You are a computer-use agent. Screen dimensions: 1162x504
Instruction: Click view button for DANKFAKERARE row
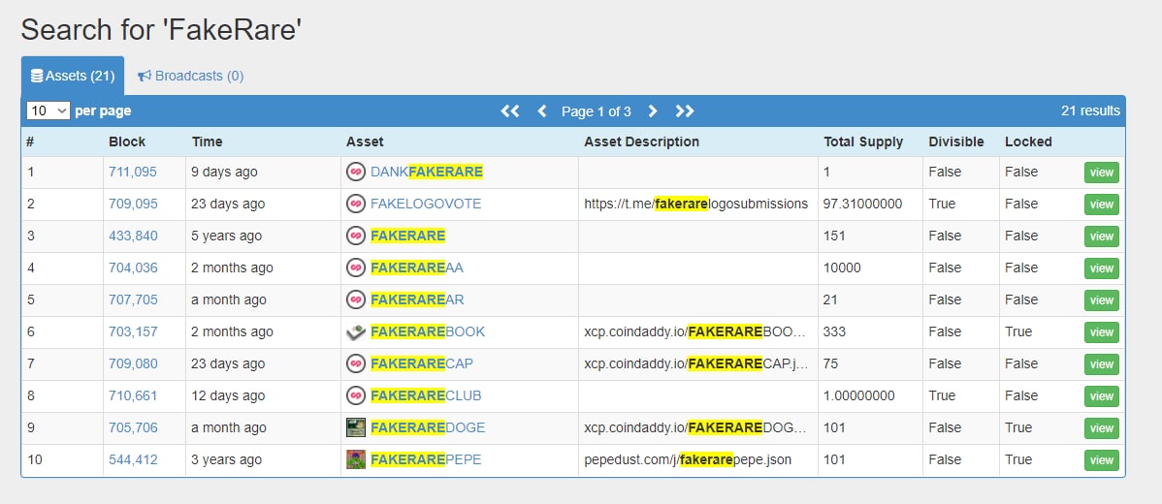coord(1101,173)
